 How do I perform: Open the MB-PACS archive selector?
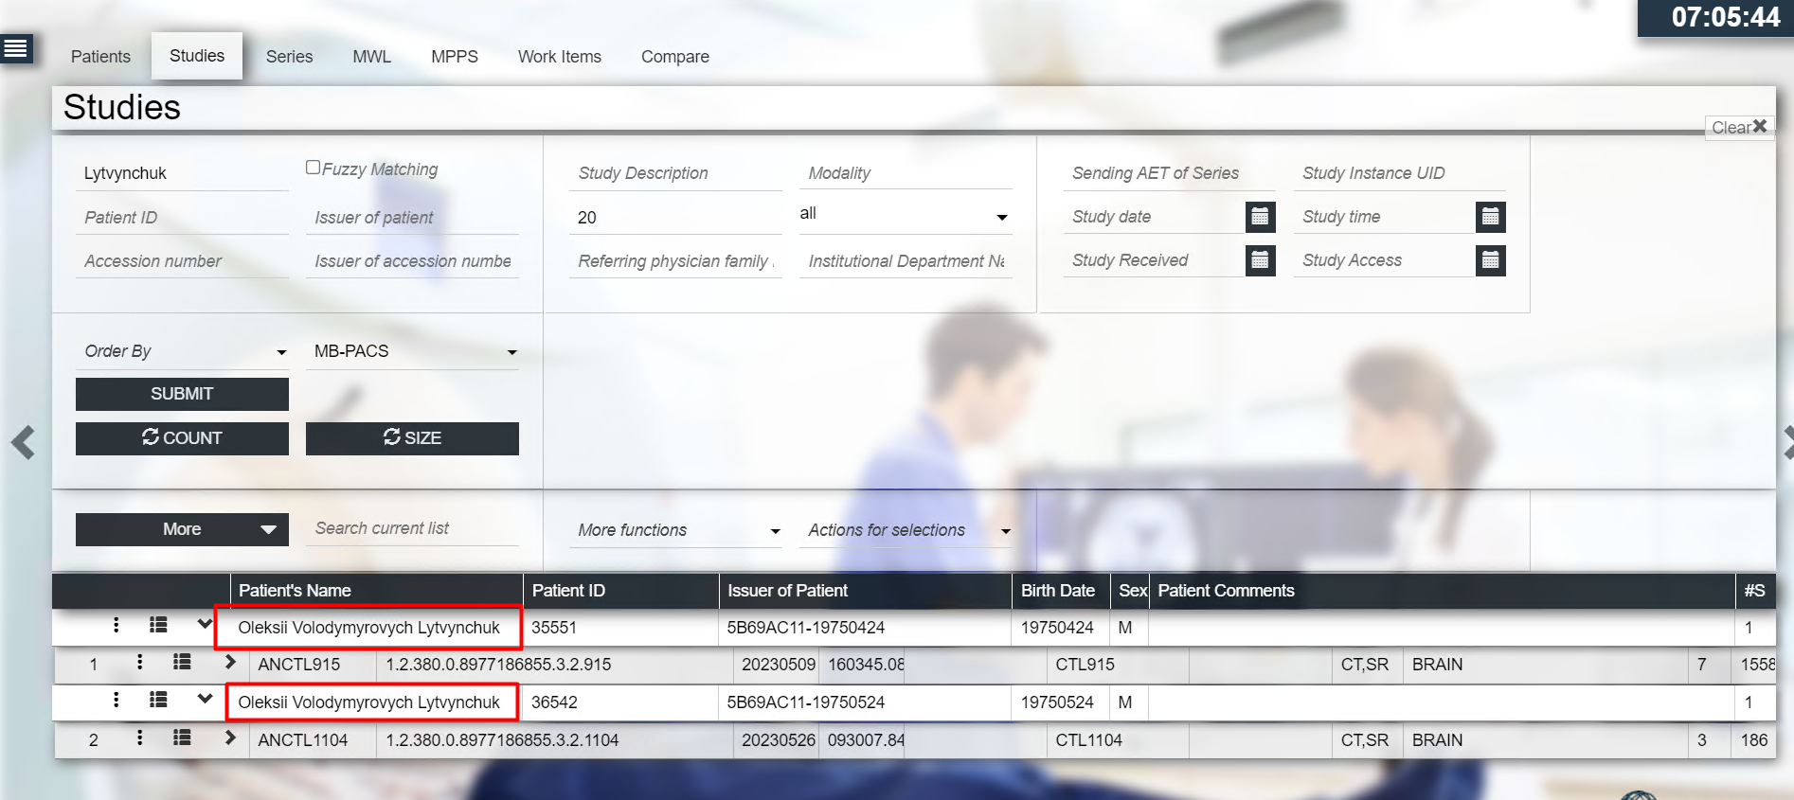413,351
